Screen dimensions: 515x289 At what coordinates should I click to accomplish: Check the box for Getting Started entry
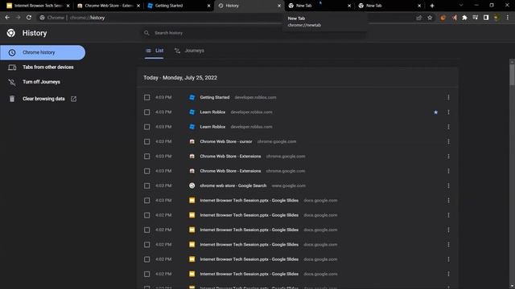tap(146, 97)
